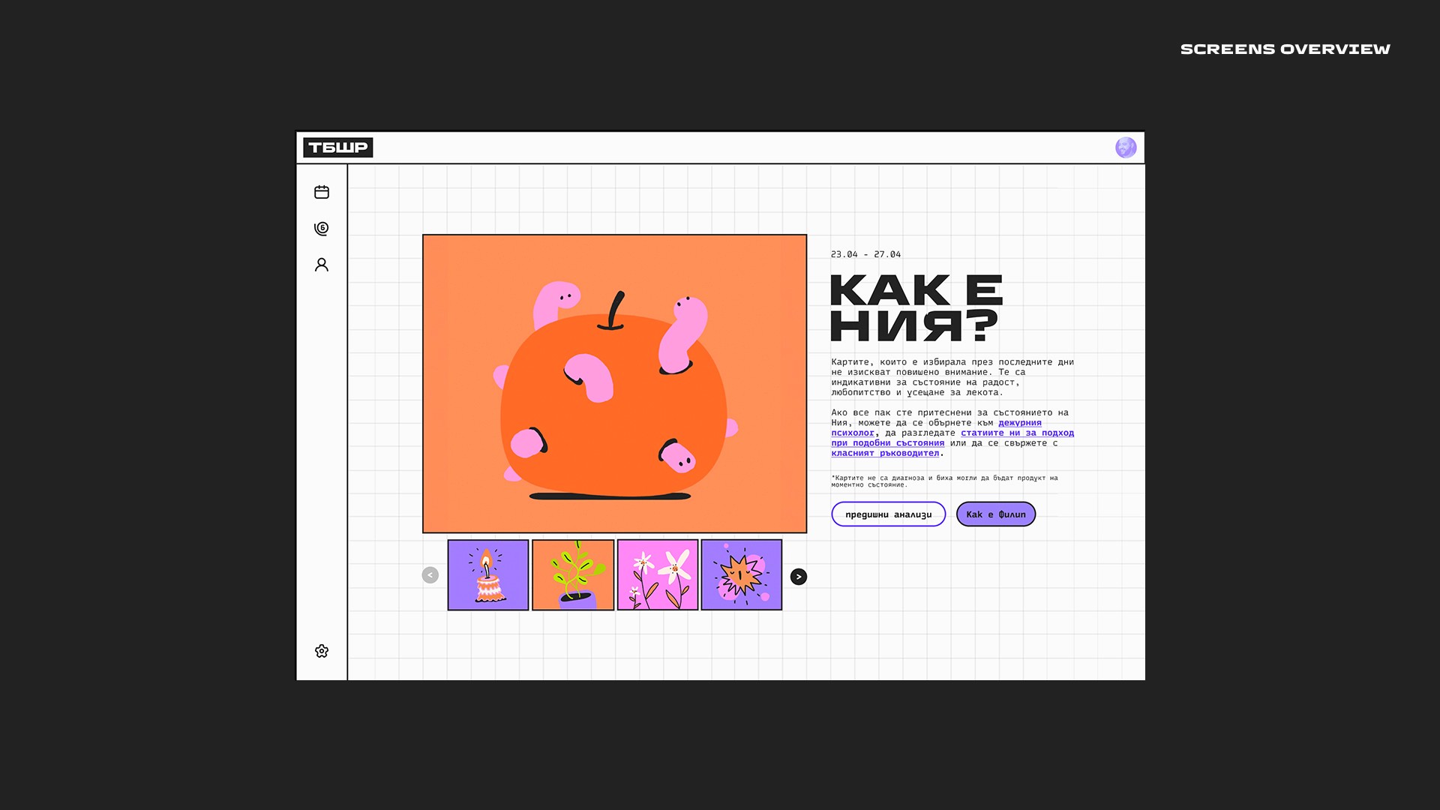The image size is (1440, 810).
Task: Click the ТБШР logo
Action: pyautogui.click(x=338, y=148)
